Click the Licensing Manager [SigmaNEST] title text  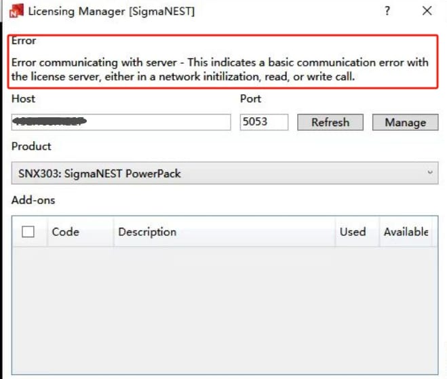click(111, 12)
